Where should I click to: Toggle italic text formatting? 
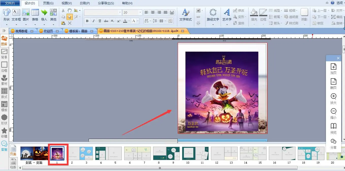93,21
